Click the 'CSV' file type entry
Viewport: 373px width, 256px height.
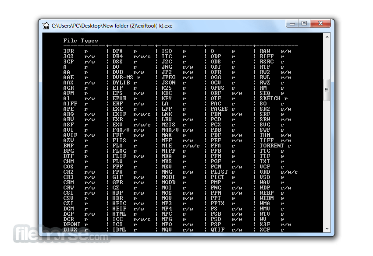click(68, 198)
